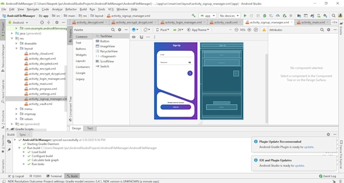
Task: Open the Terminal tool window button
Action: [54, 176]
